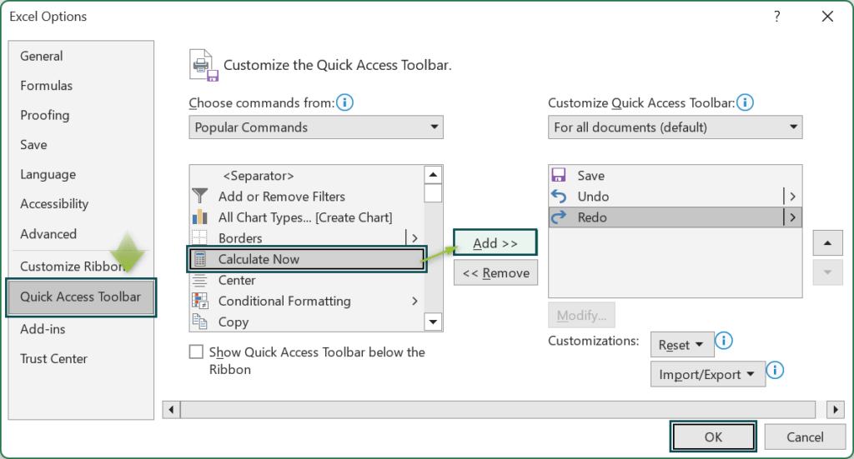This screenshot has width=854, height=459.
Task: Click the Center alignment icon
Action: [200, 280]
